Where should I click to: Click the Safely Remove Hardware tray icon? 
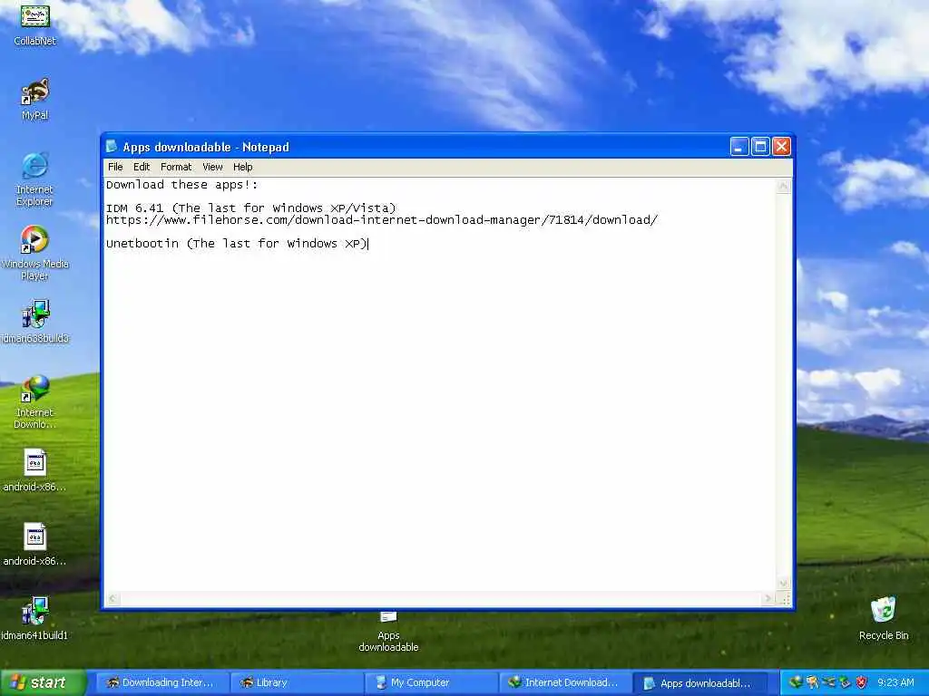(845, 682)
